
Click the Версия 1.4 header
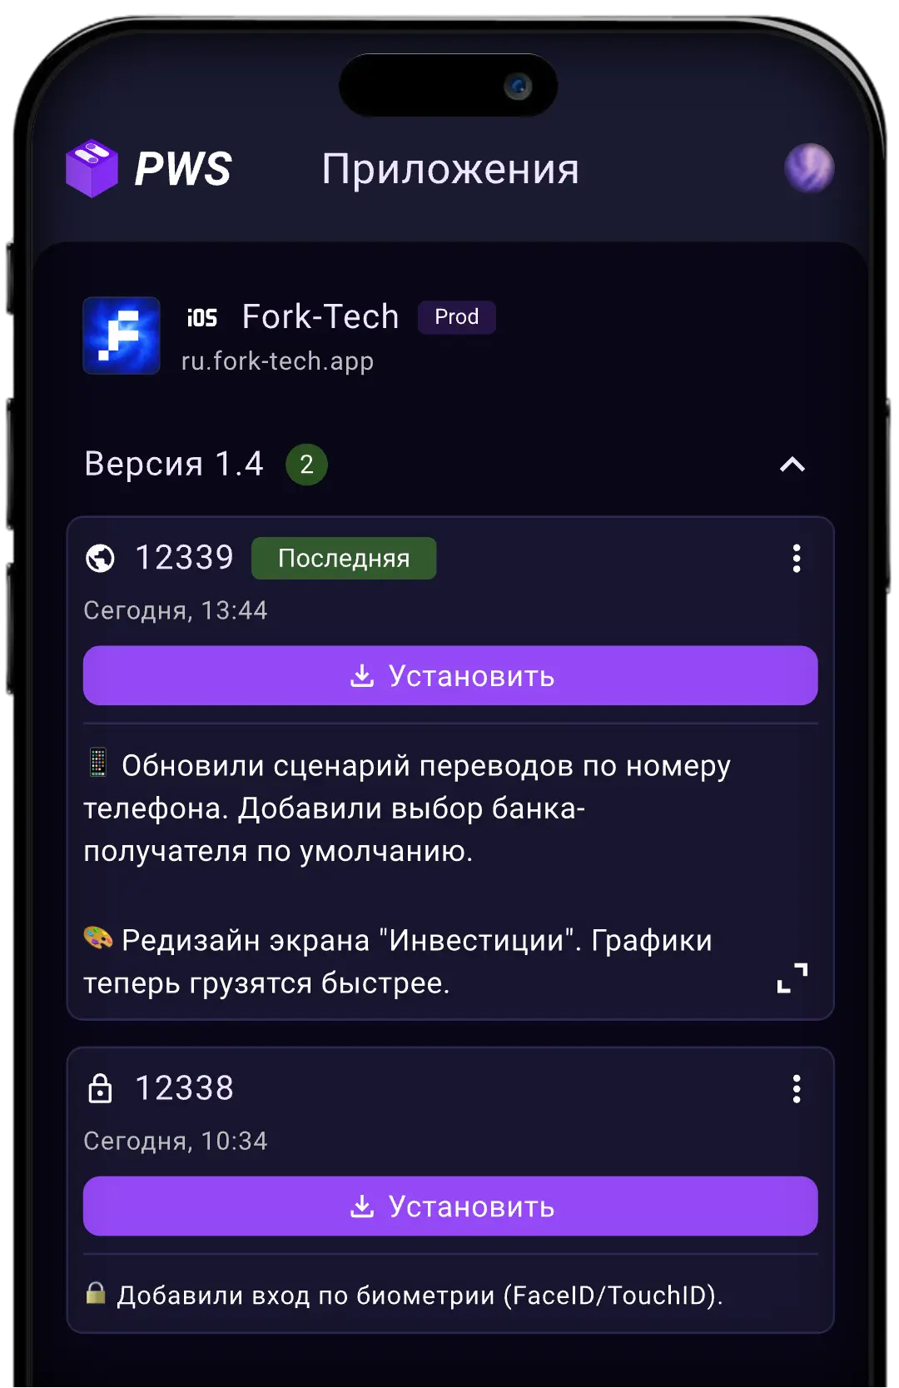tap(174, 464)
